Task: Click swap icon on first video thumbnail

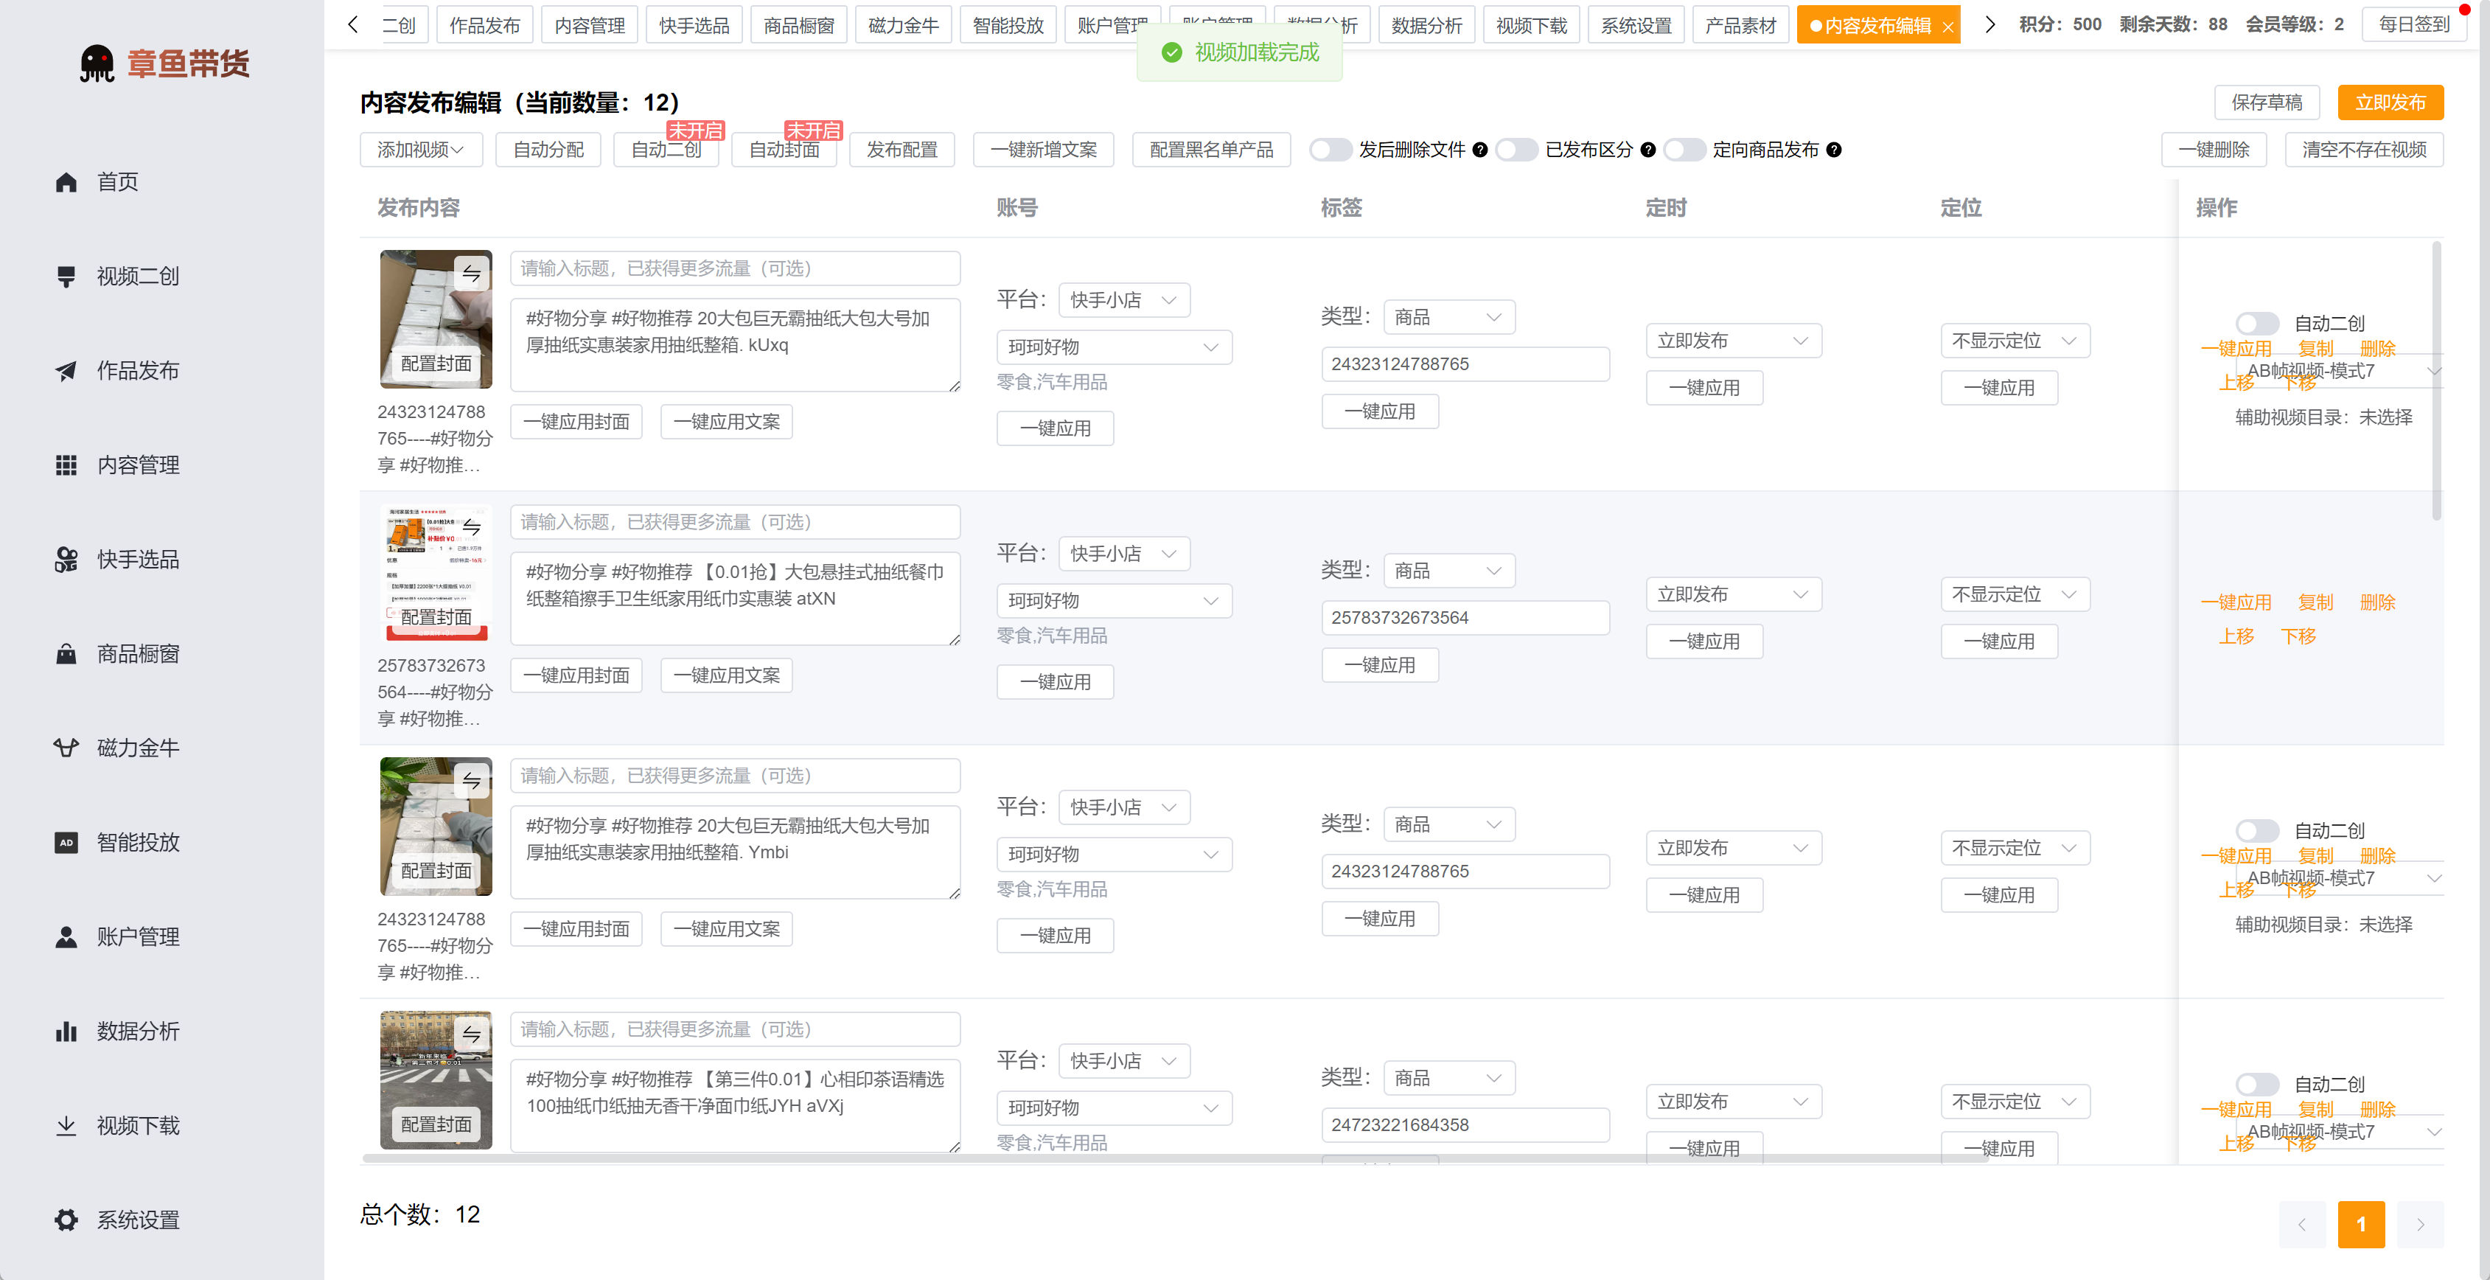Action: point(472,274)
